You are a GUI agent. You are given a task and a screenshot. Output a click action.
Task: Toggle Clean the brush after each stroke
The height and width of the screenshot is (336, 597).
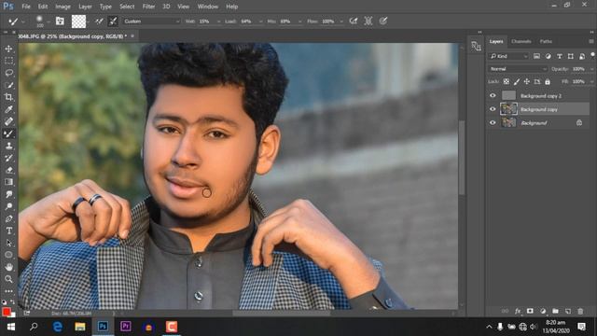113,21
